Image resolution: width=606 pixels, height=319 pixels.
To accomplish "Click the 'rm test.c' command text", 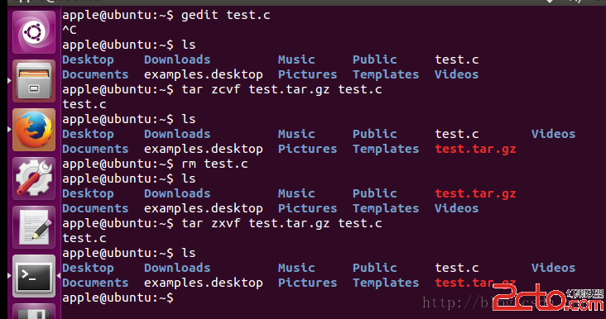I will [215, 164].
